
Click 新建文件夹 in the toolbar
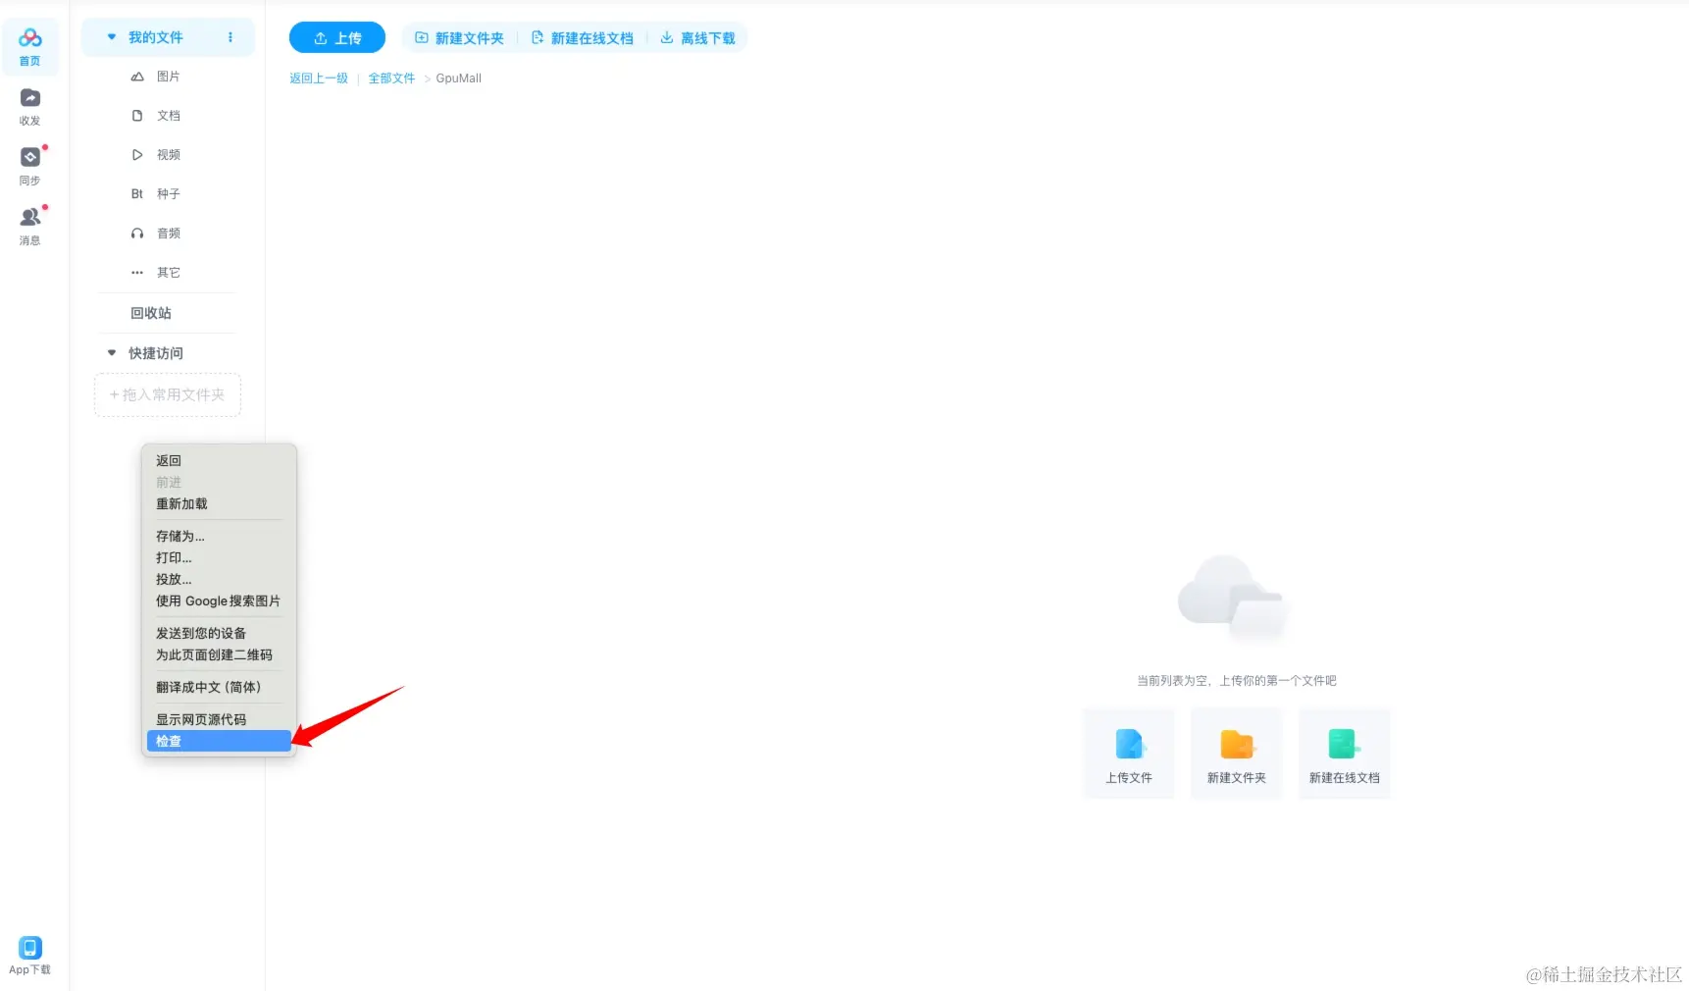click(459, 38)
